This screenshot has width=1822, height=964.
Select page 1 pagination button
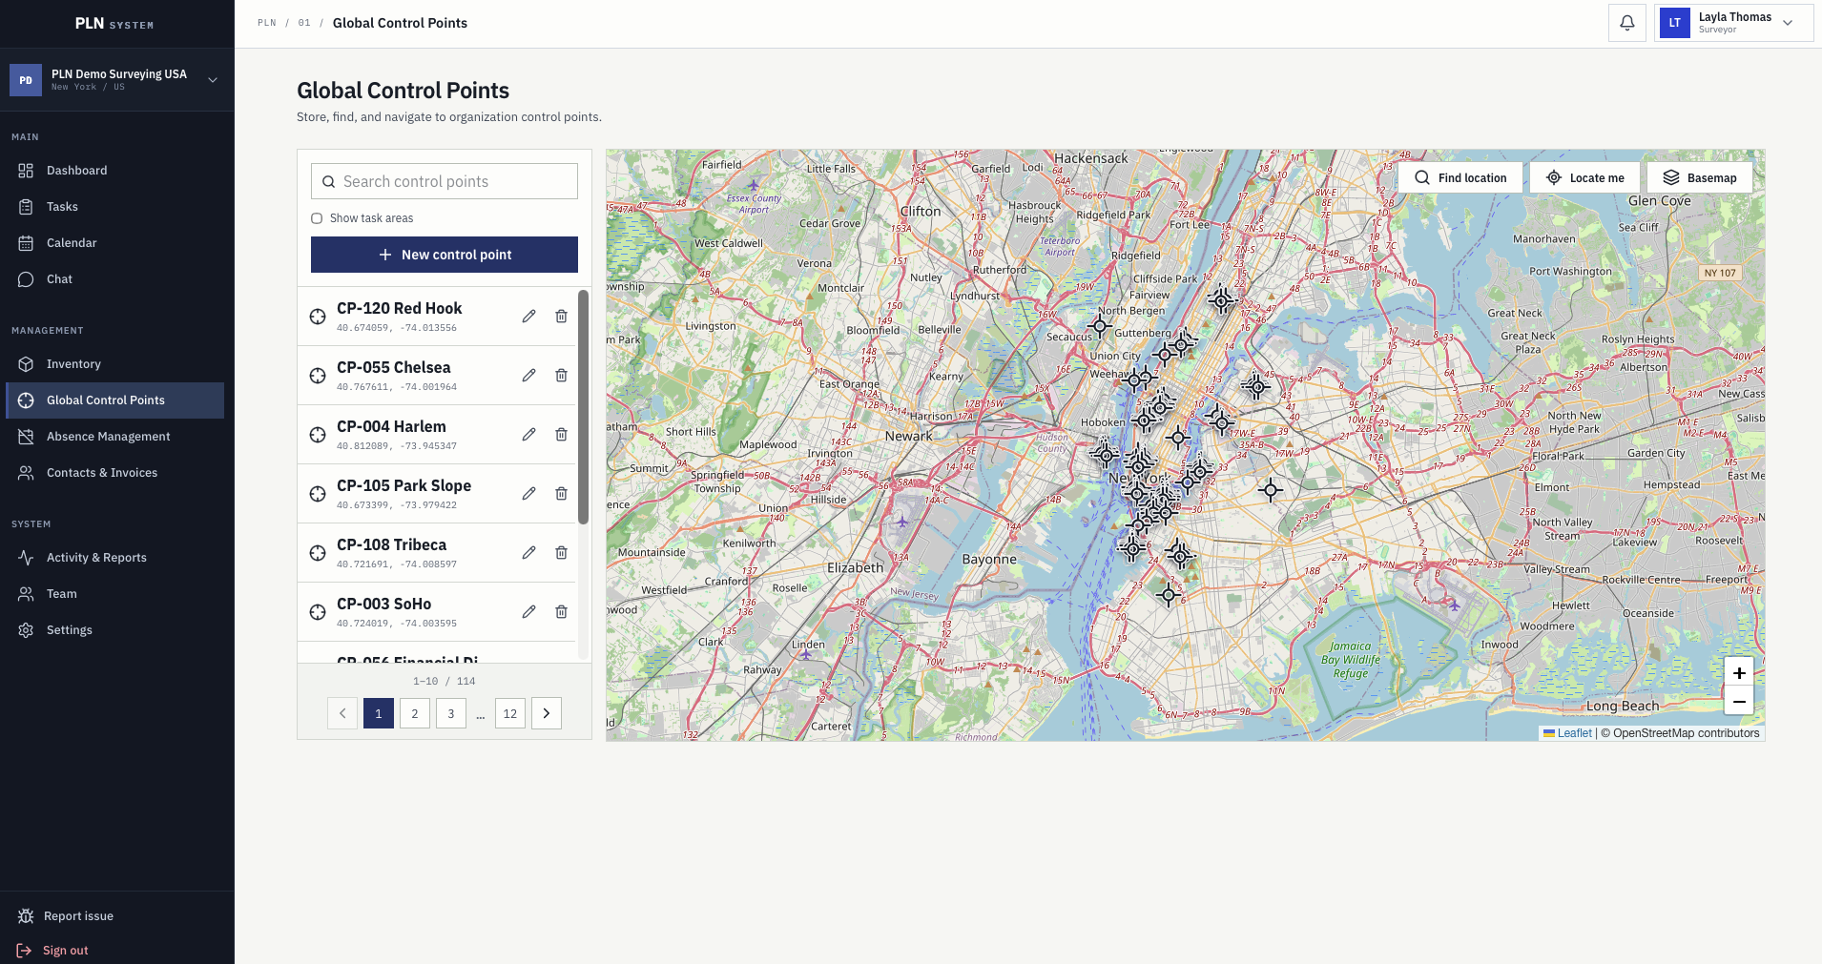tap(379, 713)
